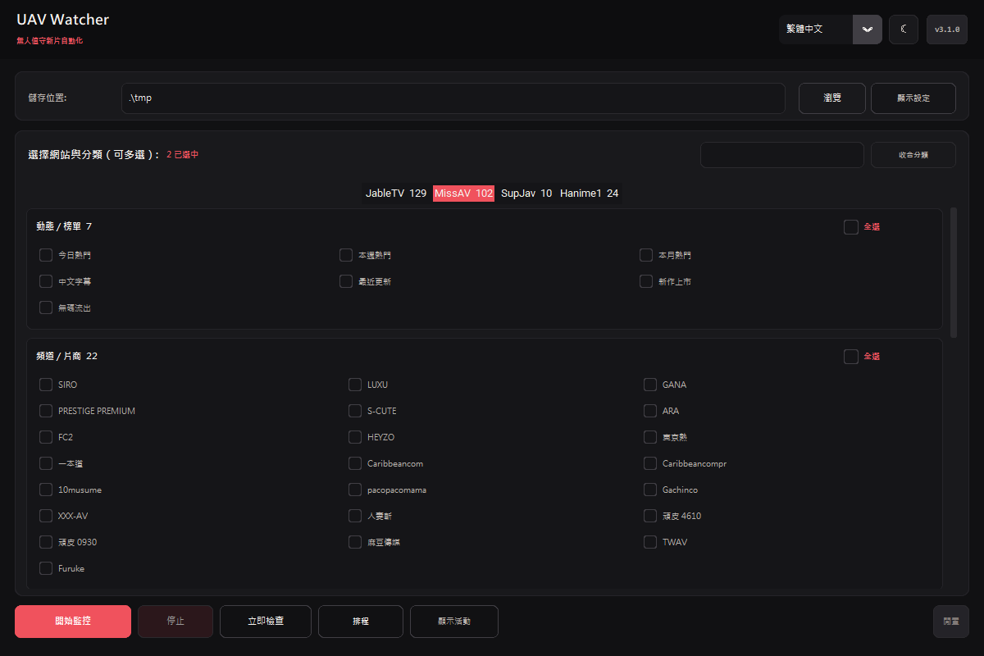Screen dimensions: 984x656
Task: Enable the Gachinco checkbox
Action: pos(650,490)
